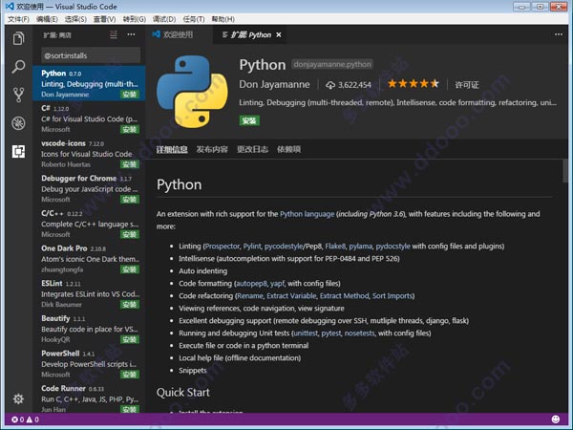Screen dimensions: 573x430
Task: Open the Source Control view icon
Action: point(18,95)
